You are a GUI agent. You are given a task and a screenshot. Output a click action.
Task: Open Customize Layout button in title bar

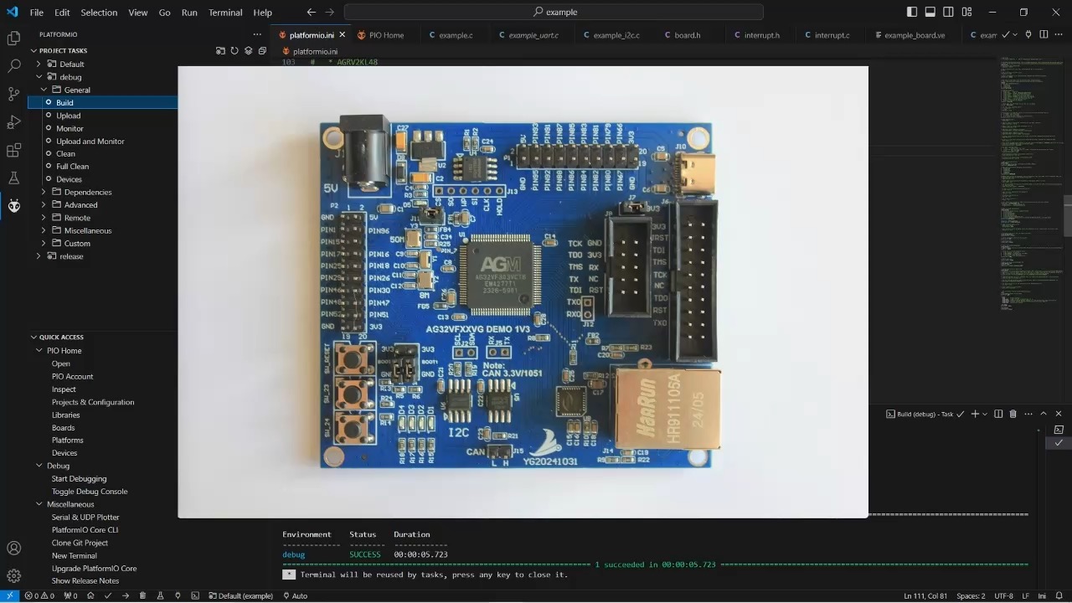(x=967, y=12)
